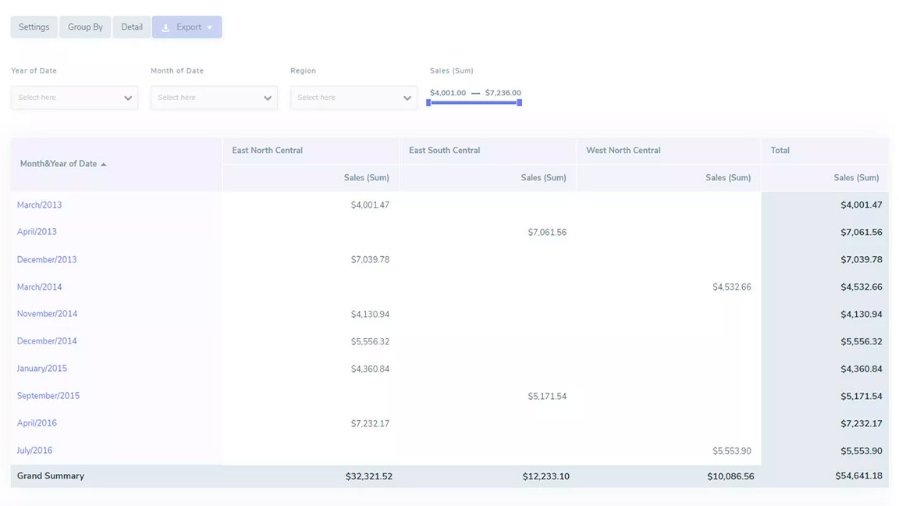Screen dimensions: 899x506
Task: Open the April/2013 row link
Action: [37, 232]
